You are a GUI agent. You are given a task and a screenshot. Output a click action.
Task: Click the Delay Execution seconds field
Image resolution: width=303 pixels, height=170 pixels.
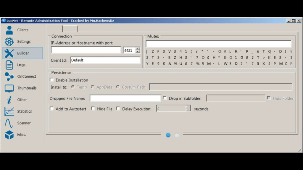(x=171, y=109)
